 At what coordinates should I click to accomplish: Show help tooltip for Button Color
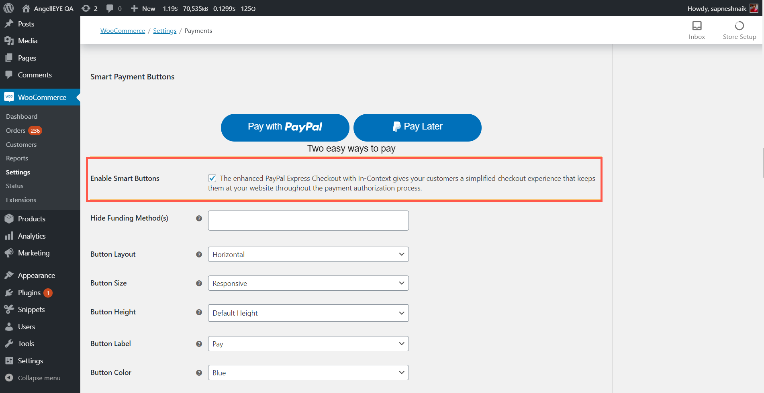pyautogui.click(x=199, y=373)
